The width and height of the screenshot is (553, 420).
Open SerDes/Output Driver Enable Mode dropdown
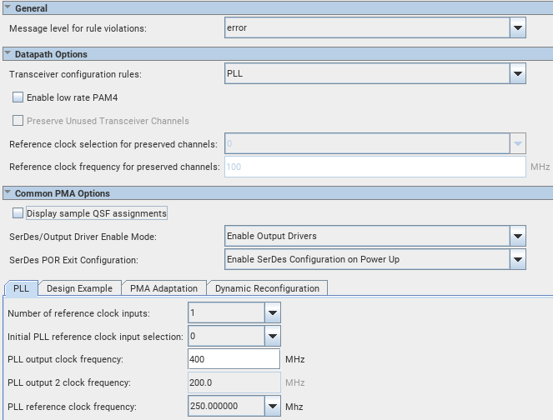click(x=518, y=236)
